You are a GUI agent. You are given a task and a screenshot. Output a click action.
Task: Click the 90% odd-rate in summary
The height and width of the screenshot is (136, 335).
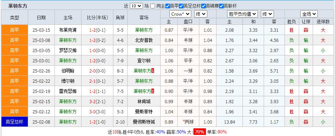222,132
